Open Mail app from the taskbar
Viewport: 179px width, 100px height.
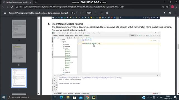81,97
